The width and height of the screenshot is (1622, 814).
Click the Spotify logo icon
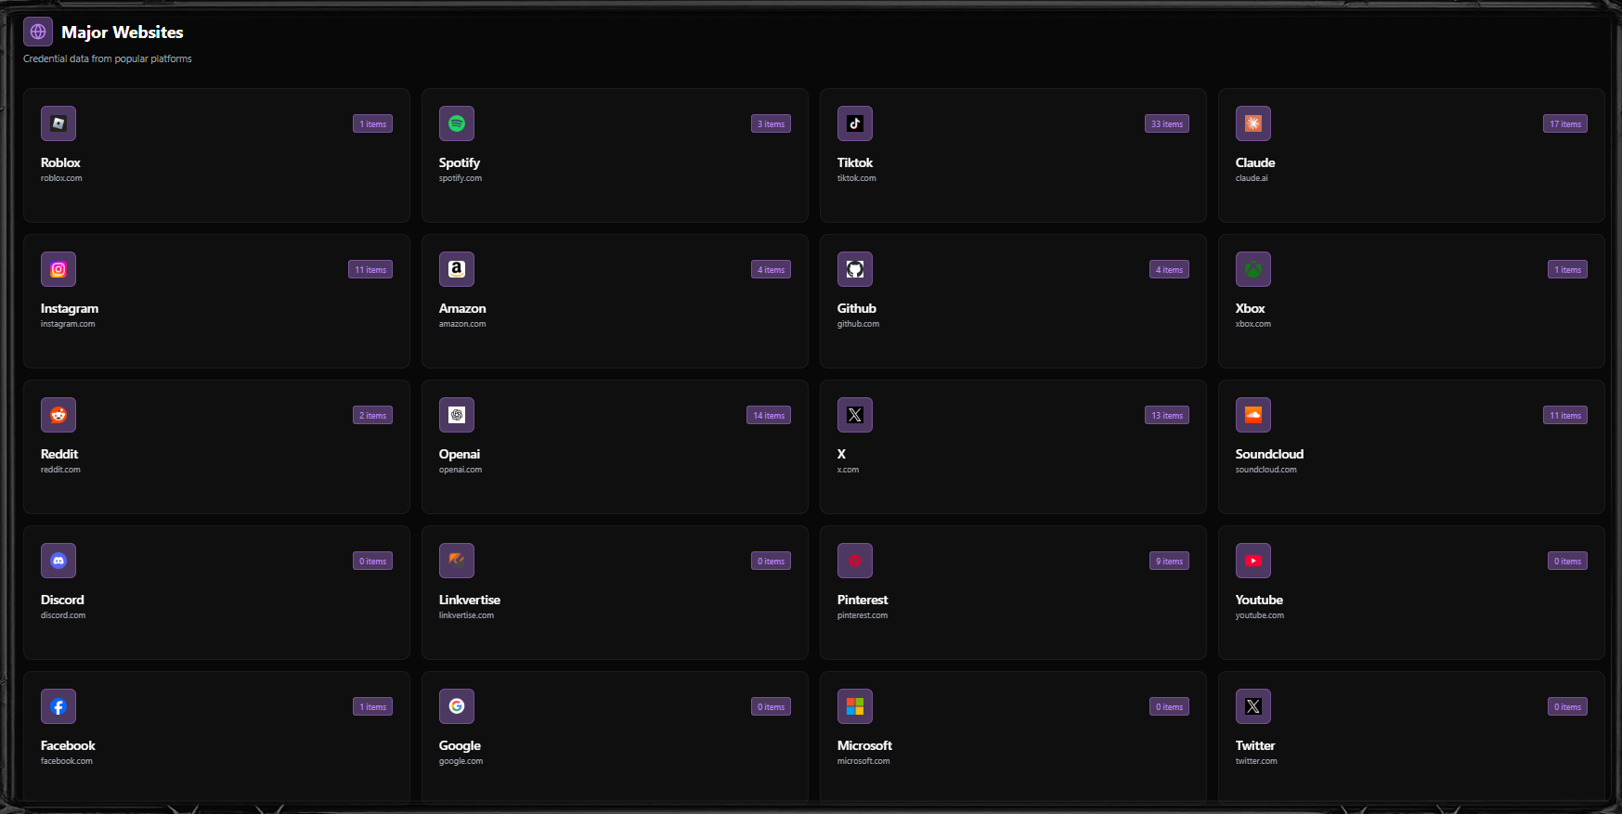tap(457, 123)
